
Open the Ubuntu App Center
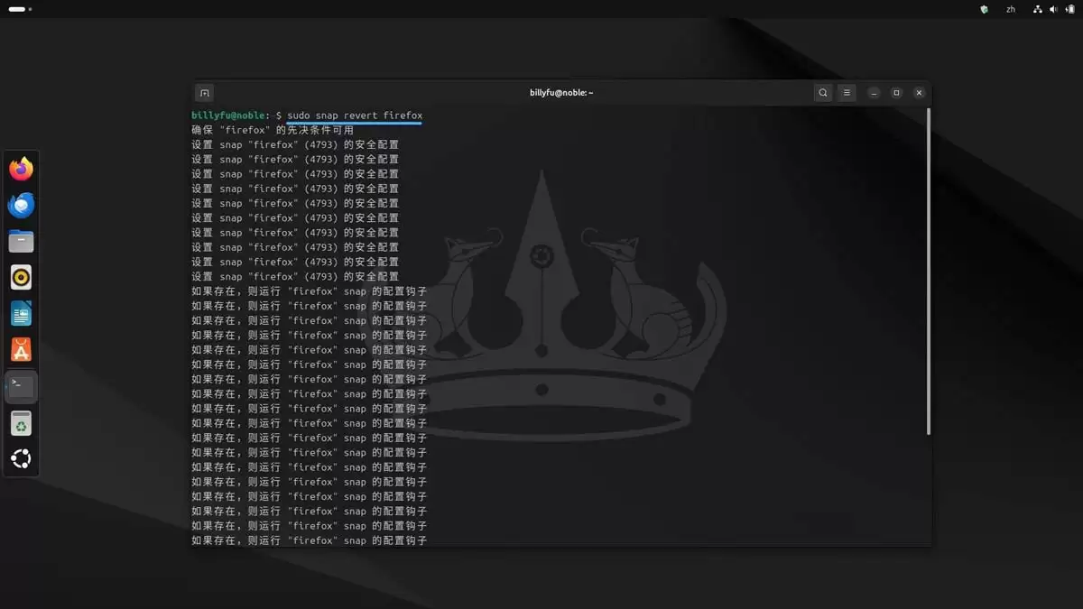pos(21,349)
